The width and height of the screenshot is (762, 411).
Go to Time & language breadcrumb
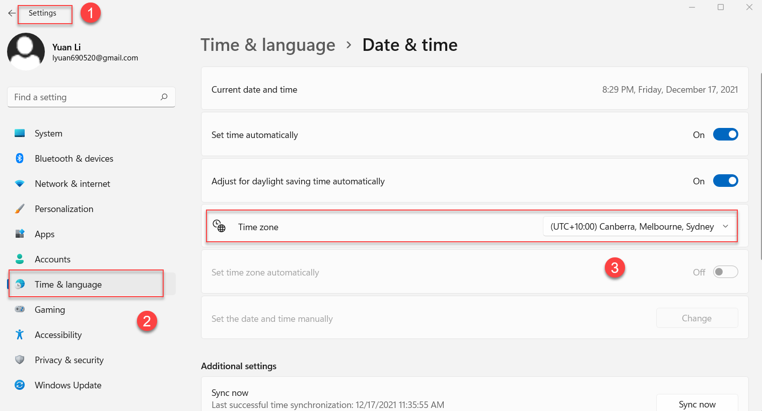click(268, 45)
